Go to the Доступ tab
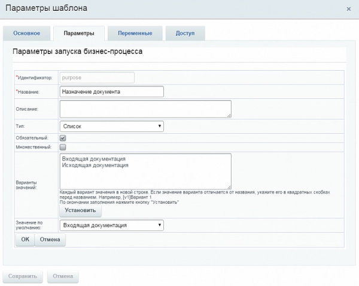This screenshot has height=286, width=359. 185,33
